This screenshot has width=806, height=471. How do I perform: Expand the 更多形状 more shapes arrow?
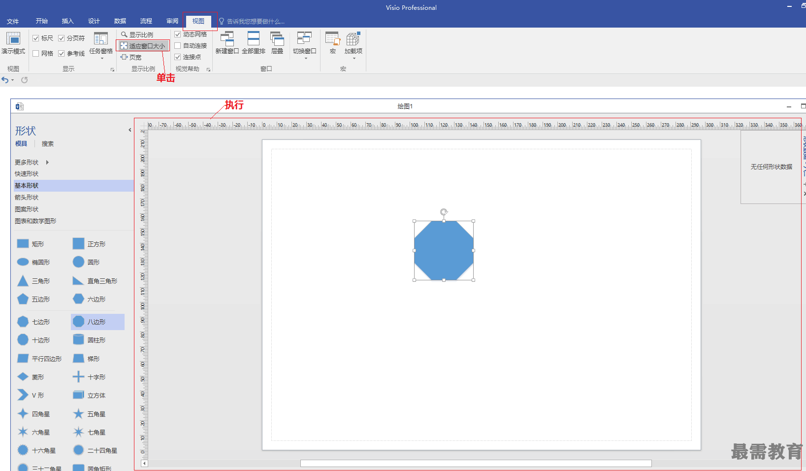coord(47,162)
